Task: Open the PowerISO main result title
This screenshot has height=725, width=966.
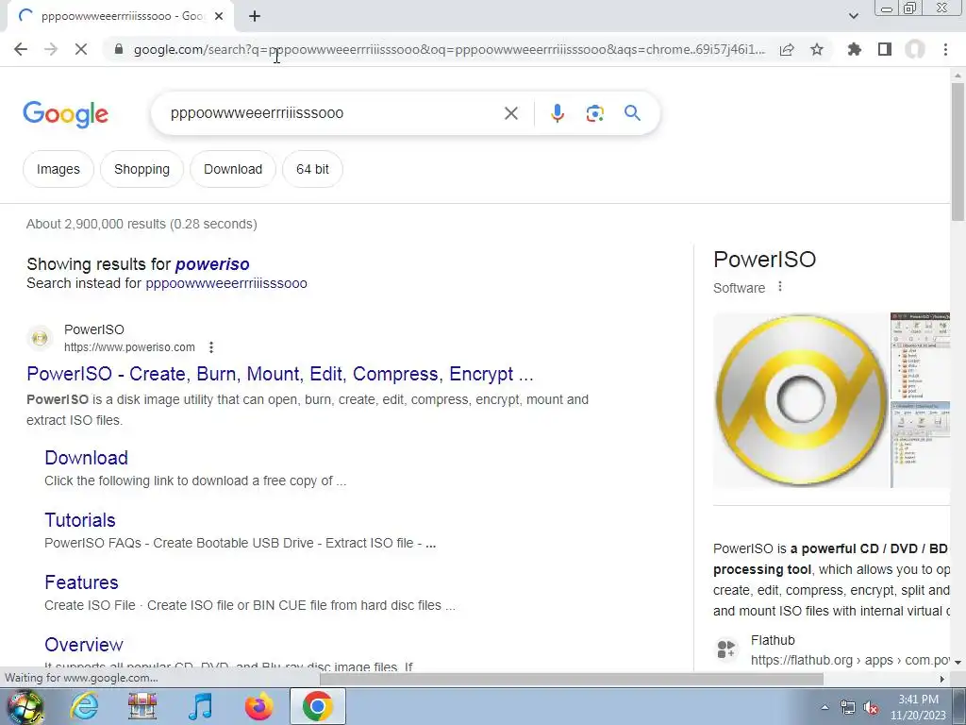Action: [279, 374]
